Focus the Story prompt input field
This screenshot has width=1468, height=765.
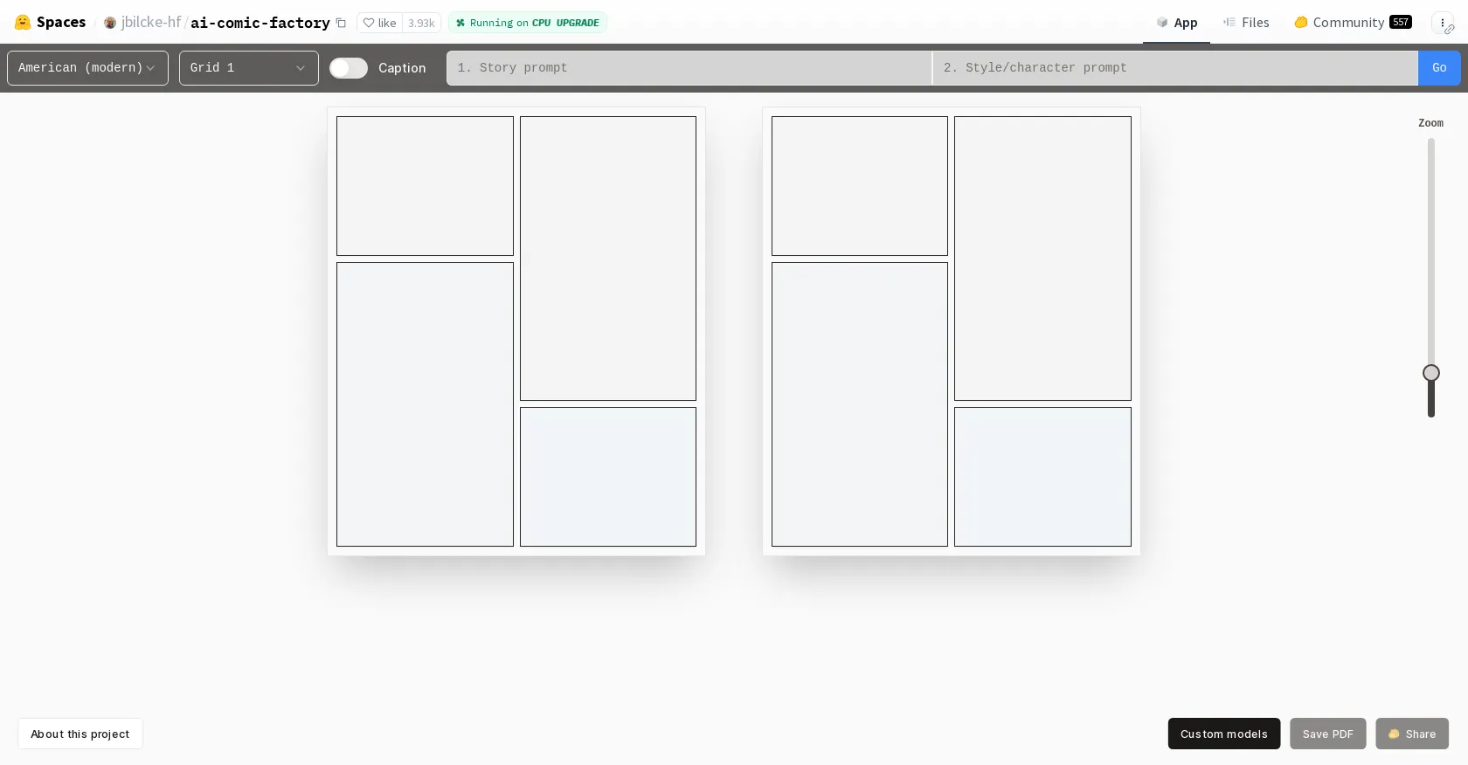[x=689, y=68]
